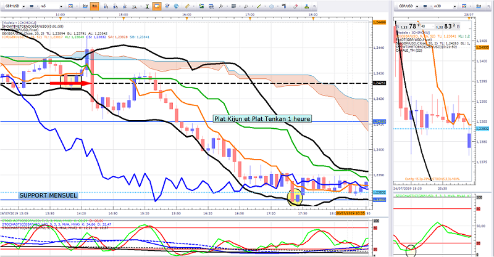
Task: Click the SUPPORT MENSUEL label
Action: 48,195
